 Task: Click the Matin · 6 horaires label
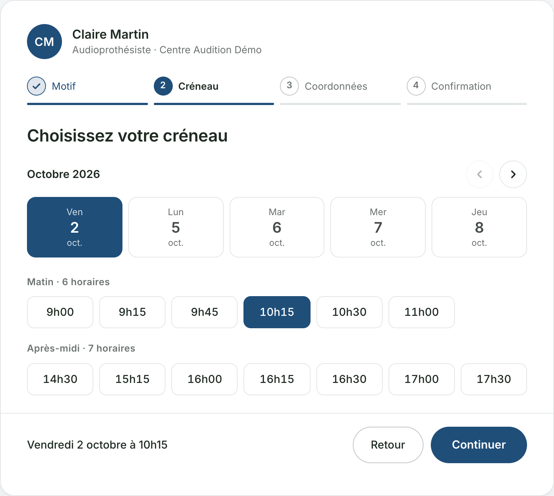coord(69,282)
